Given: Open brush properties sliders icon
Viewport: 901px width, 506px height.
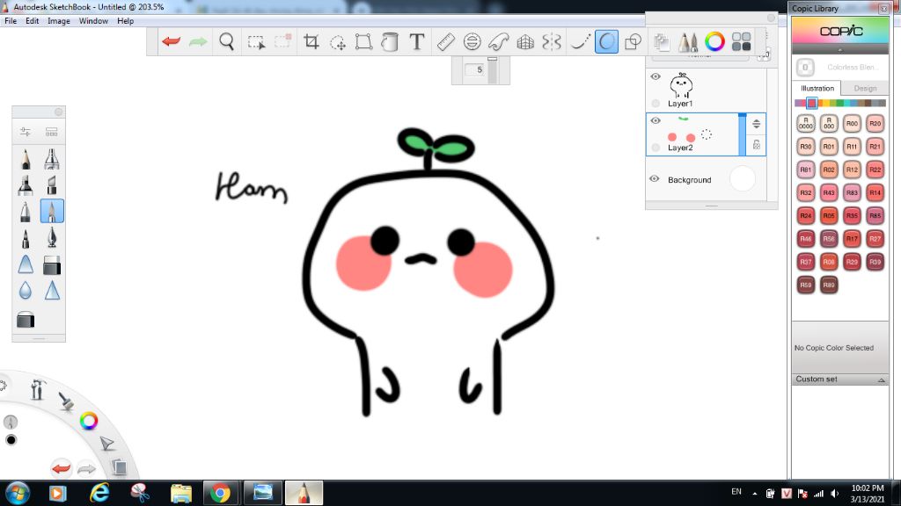Looking at the screenshot, I should tap(26, 132).
